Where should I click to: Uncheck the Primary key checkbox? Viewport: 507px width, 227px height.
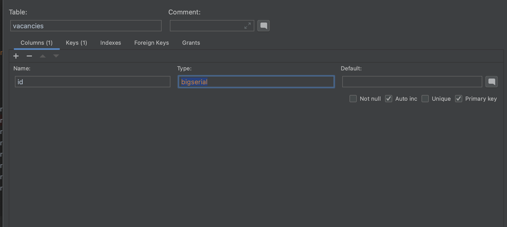(x=459, y=99)
